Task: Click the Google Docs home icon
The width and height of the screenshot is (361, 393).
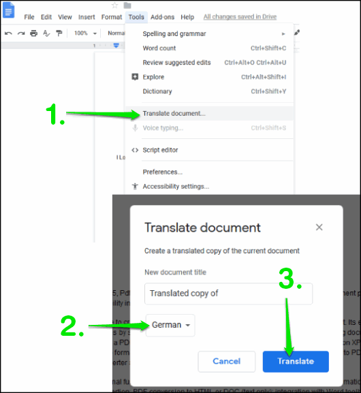Action: [8, 10]
